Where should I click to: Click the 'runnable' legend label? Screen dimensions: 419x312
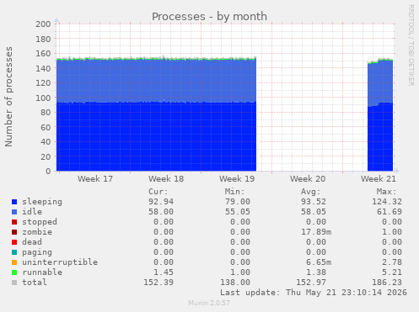[x=42, y=272]
